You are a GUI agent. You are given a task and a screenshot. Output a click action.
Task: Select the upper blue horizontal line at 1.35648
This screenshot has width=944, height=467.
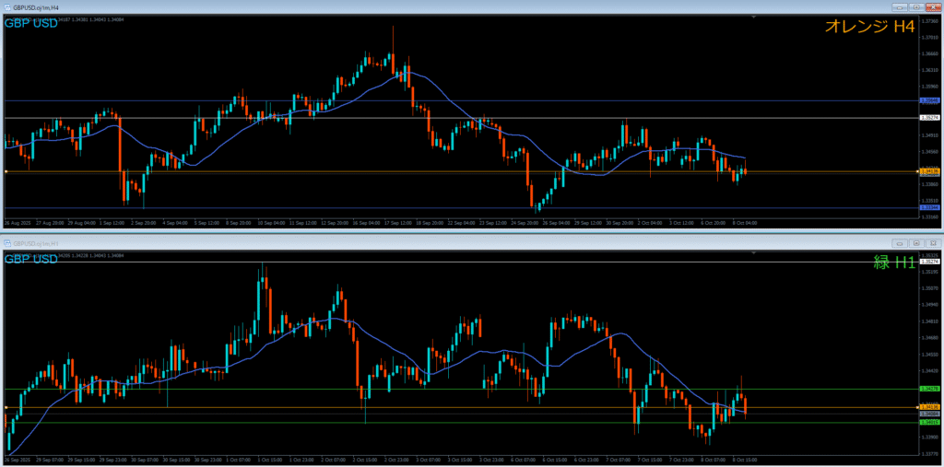(x=369, y=99)
